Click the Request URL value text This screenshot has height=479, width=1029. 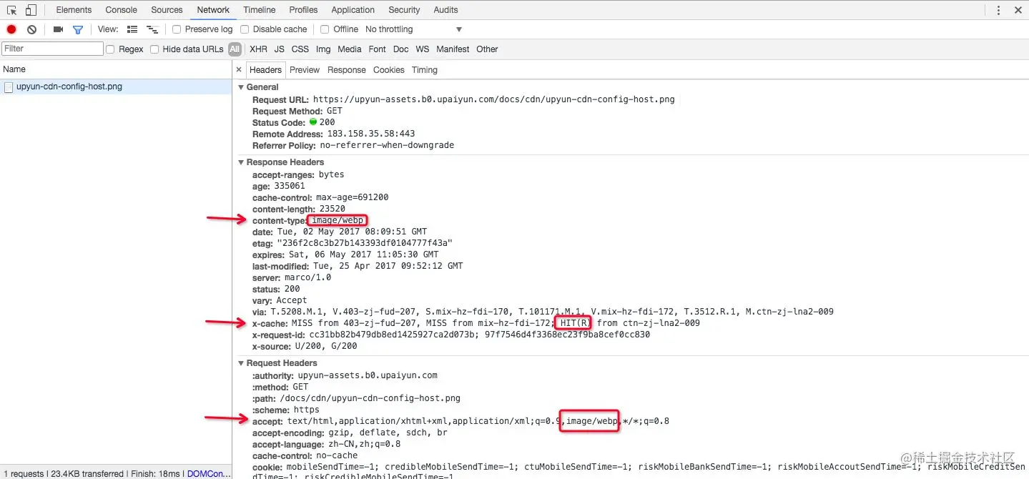coord(493,99)
